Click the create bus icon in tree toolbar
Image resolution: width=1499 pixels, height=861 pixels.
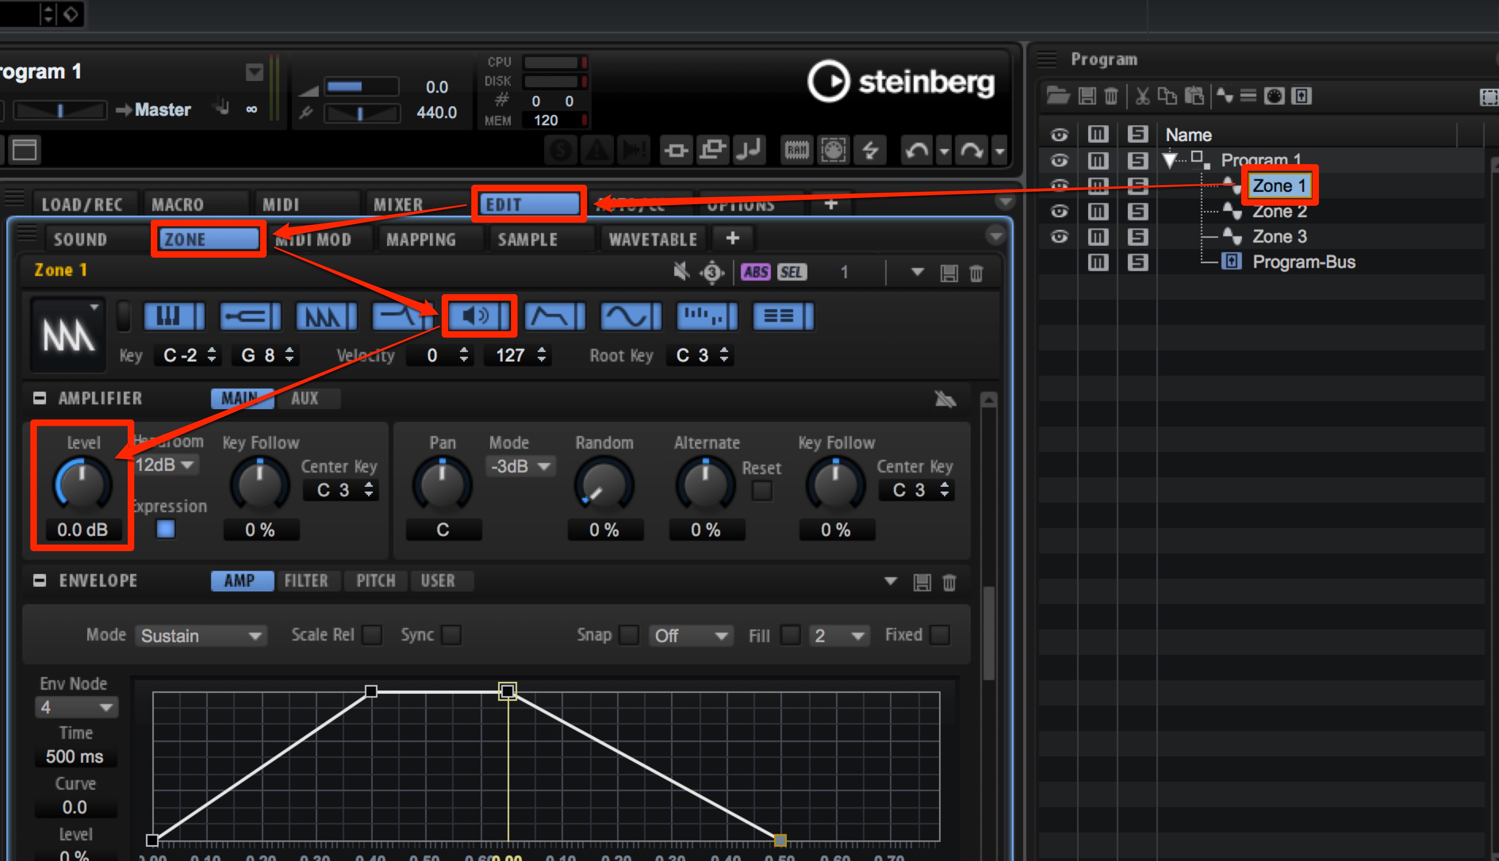click(x=1302, y=96)
